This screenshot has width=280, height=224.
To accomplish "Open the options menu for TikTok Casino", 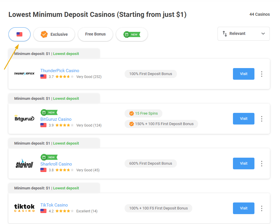I will [x=262, y=208].
